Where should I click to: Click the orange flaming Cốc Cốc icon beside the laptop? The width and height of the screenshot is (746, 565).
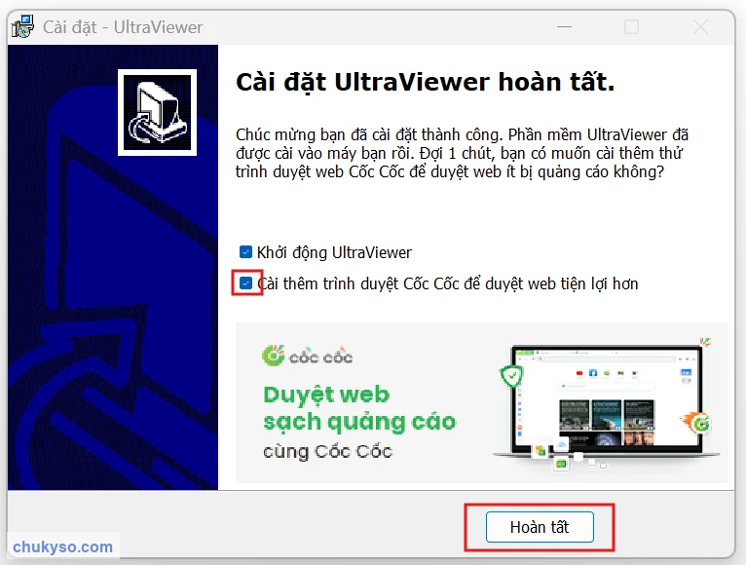coord(696,423)
